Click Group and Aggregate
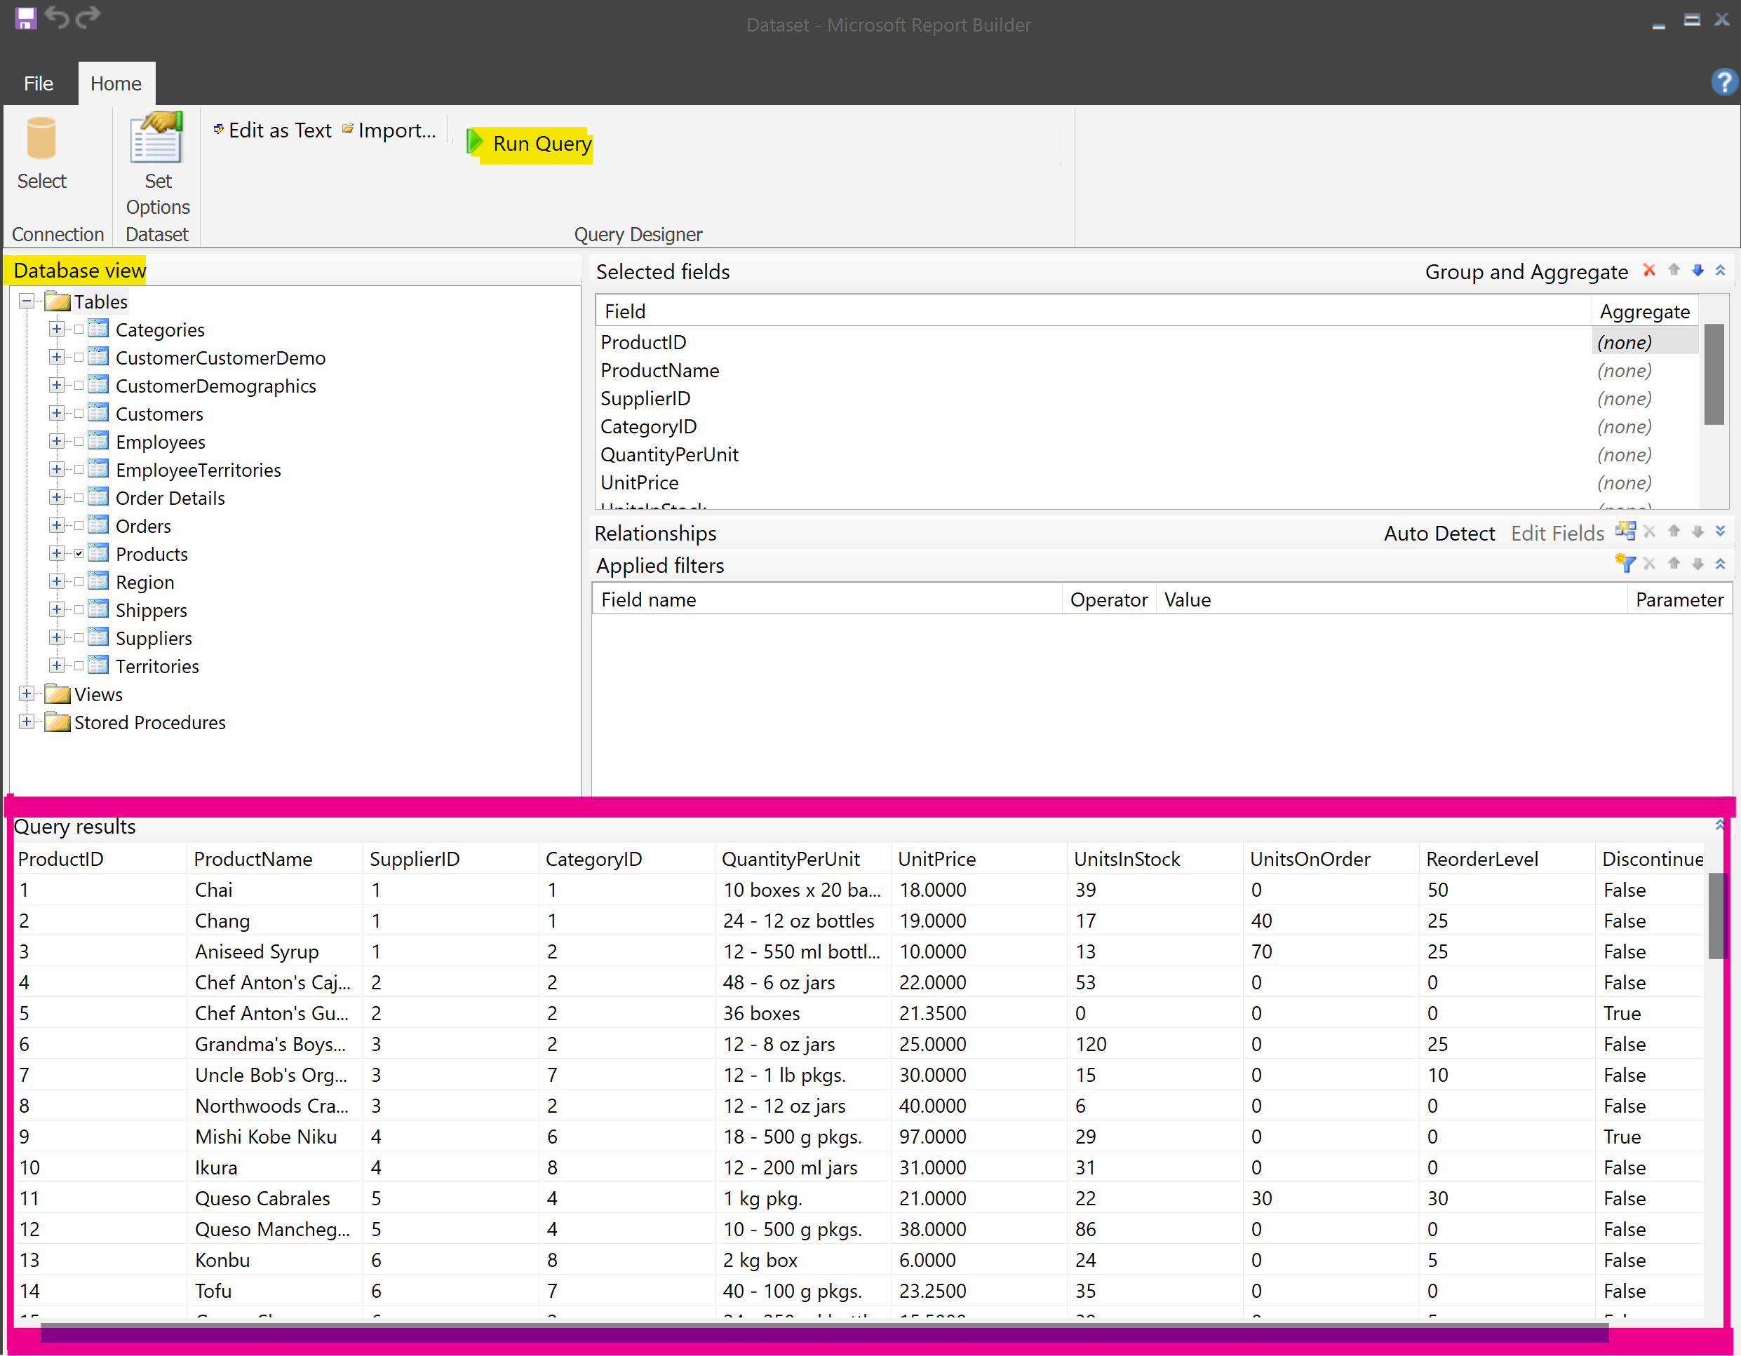Image resolution: width=1741 pixels, height=1356 pixels. point(1526,271)
